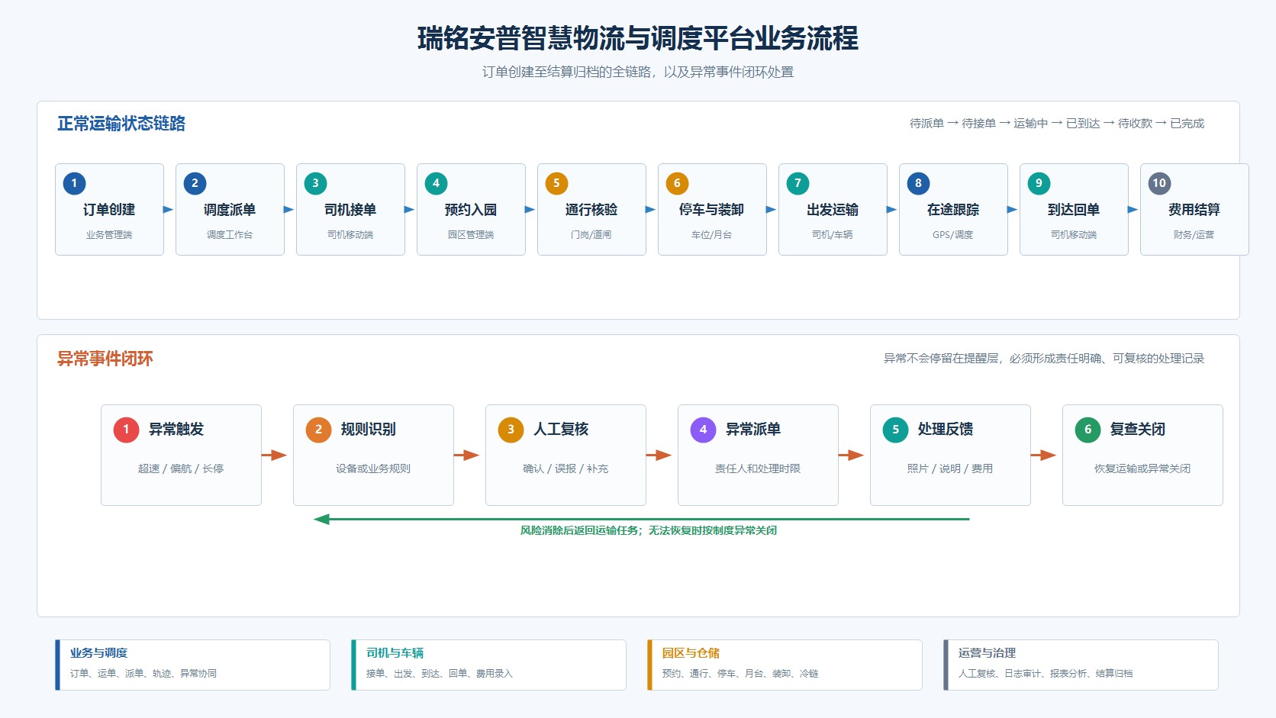Click legend details 订单、运单、派单、轨迹

coord(121,674)
